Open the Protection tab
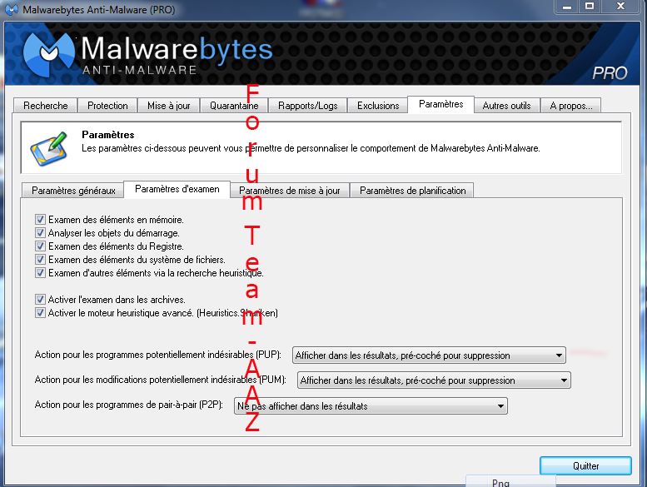This screenshot has width=647, height=487. point(107,106)
